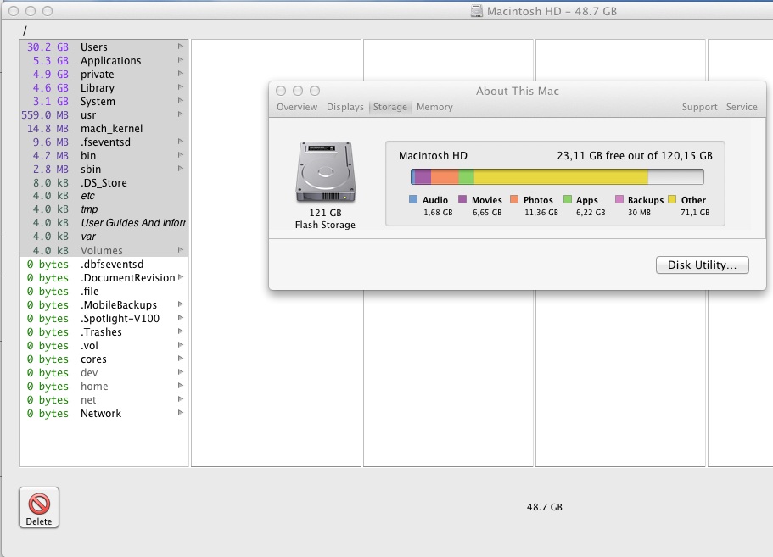Select the .Spotlight-V100 row
Screen dimensions: 773x557
tap(104, 319)
